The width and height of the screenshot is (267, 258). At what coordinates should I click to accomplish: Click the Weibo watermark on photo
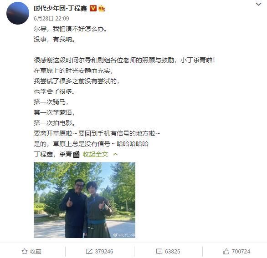click(124, 235)
